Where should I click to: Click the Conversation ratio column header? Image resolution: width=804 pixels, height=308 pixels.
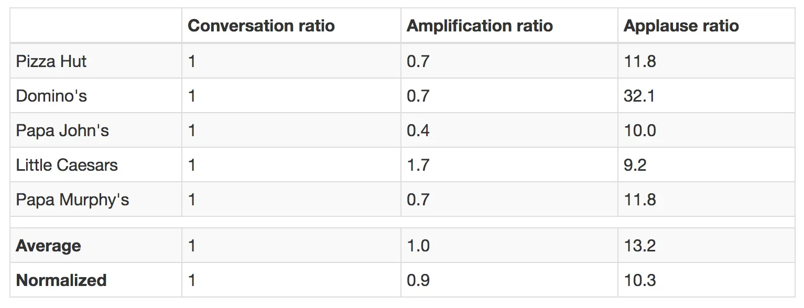[x=261, y=26]
